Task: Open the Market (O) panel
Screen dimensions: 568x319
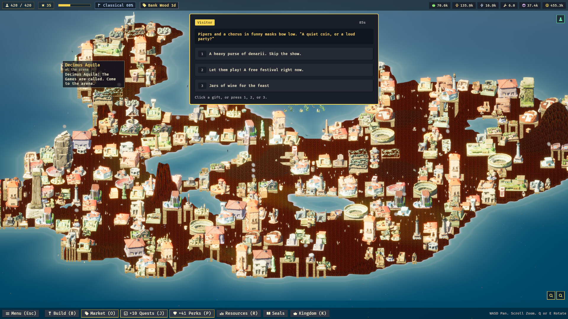Action: 100,313
